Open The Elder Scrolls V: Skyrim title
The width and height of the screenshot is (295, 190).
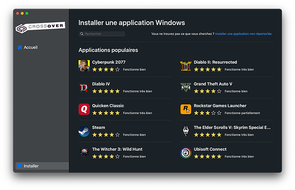coord(232,128)
